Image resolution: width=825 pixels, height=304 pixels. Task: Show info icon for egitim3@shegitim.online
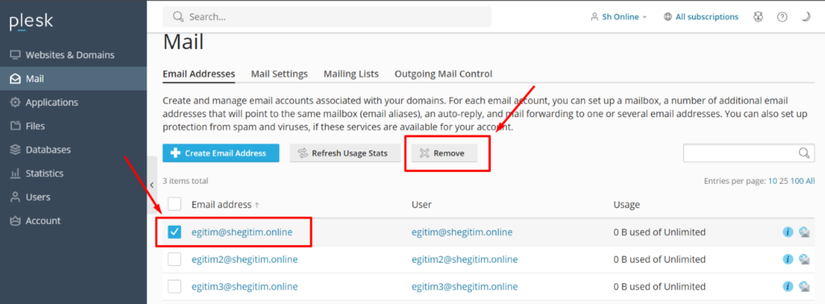click(788, 286)
